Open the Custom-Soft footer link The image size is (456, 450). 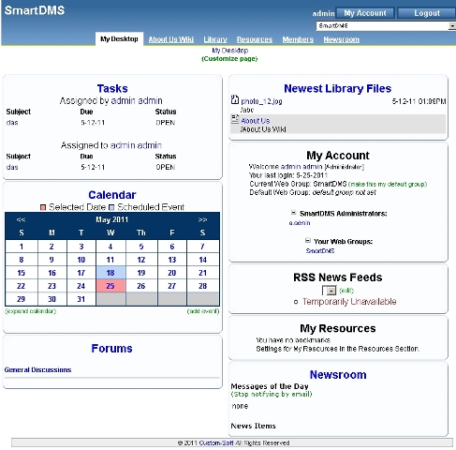click(x=216, y=443)
